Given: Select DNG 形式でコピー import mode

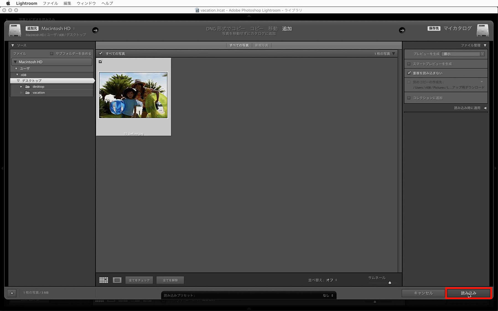Looking at the screenshot, I should click(x=225, y=29).
